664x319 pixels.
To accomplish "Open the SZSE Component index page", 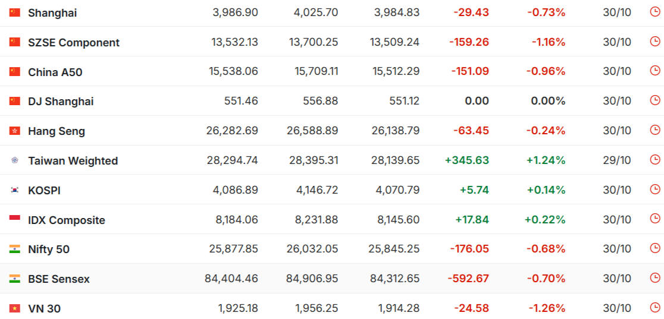I will pyautogui.click(x=74, y=42).
